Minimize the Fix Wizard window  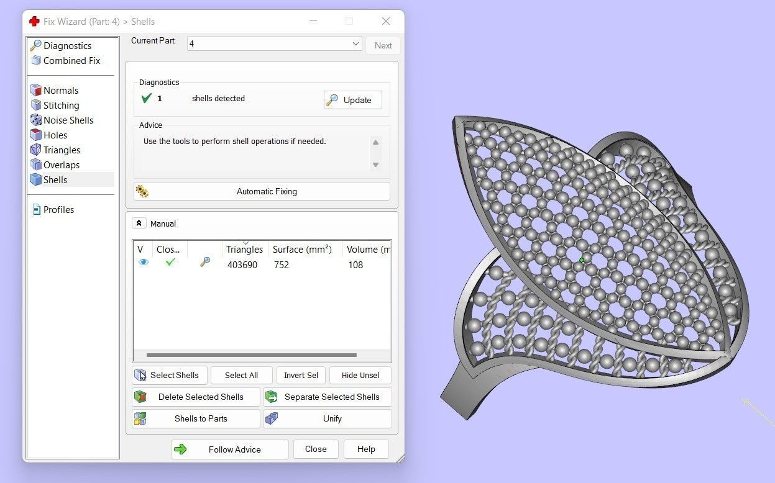[313, 21]
